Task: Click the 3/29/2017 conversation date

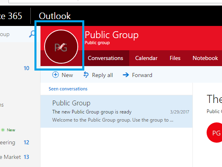Action: [179, 112]
